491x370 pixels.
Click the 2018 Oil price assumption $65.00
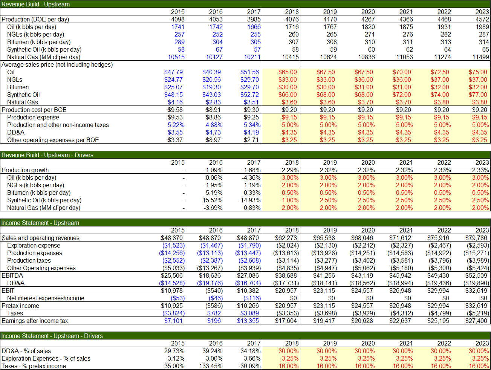[x=288, y=72]
